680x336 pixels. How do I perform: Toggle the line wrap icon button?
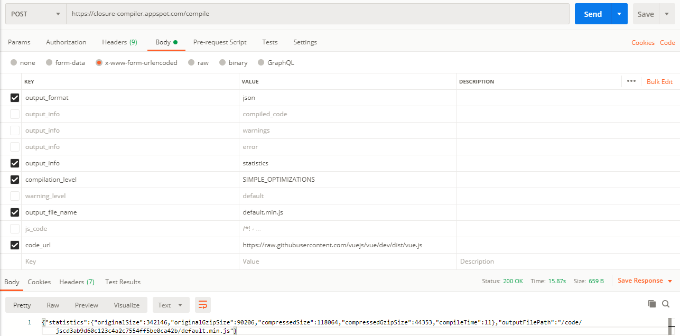pos(203,305)
